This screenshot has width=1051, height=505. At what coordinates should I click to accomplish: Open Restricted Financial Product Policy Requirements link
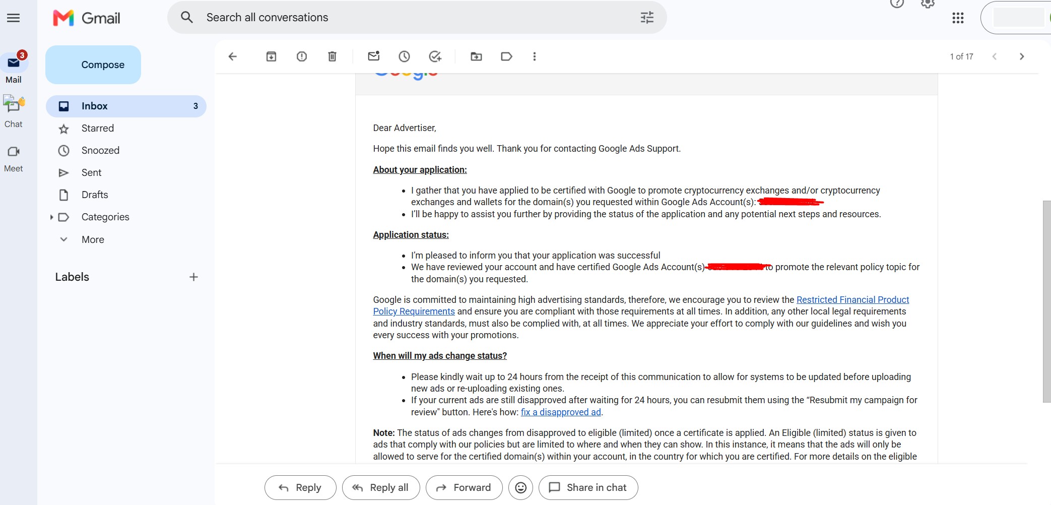coord(852,300)
